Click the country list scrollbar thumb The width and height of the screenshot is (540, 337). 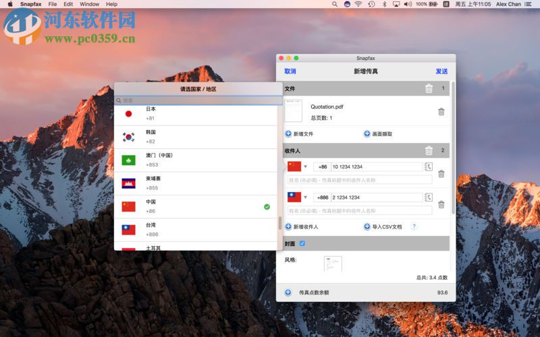pos(280,223)
